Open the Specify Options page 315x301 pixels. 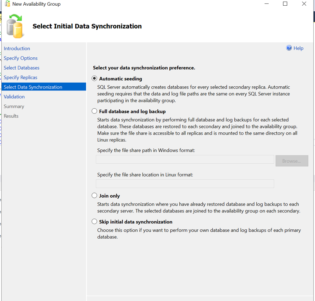pos(20,58)
